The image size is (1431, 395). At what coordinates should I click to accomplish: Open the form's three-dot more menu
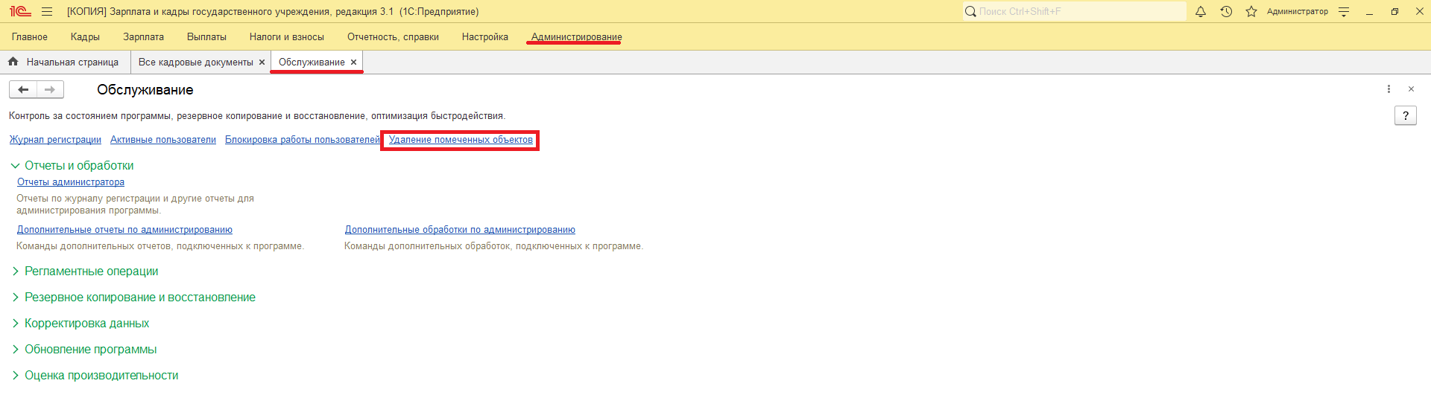point(1389,89)
